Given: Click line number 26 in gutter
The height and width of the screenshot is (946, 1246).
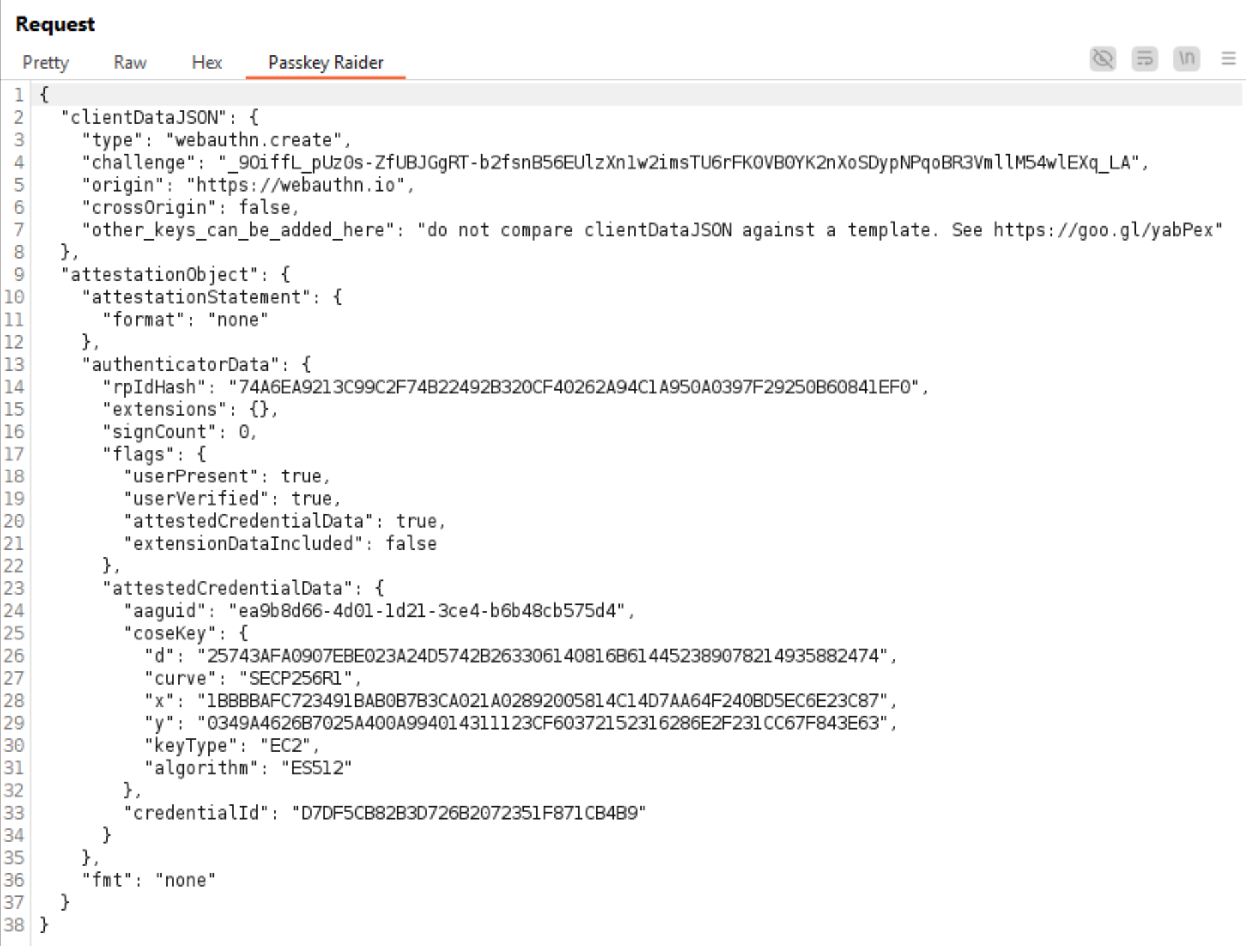Looking at the screenshot, I should pyautogui.click(x=13, y=656).
